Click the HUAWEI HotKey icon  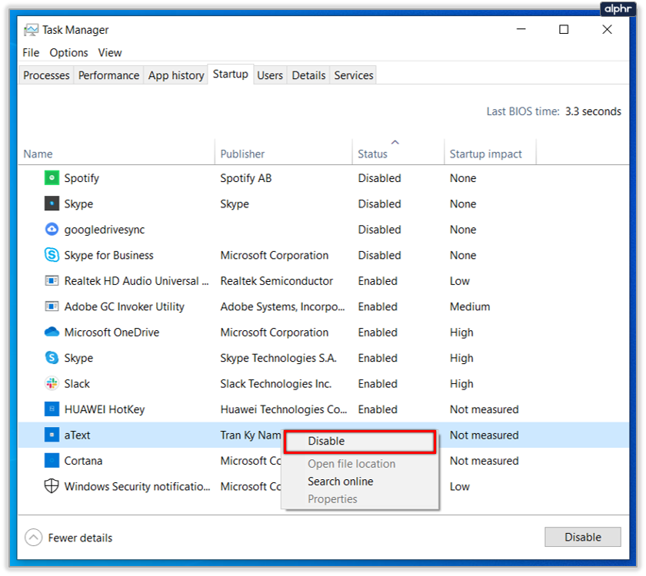point(52,409)
